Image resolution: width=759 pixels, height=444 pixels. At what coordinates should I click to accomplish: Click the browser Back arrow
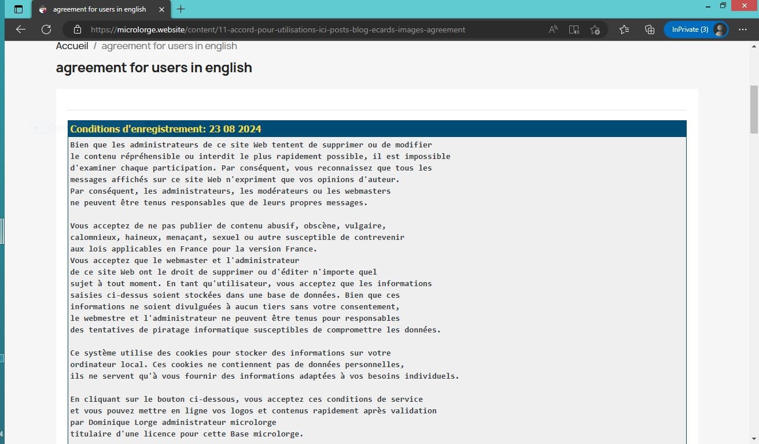pyautogui.click(x=21, y=29)
